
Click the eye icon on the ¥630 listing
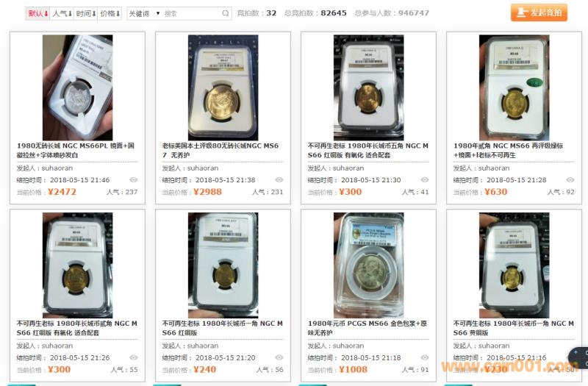point(570,180)
